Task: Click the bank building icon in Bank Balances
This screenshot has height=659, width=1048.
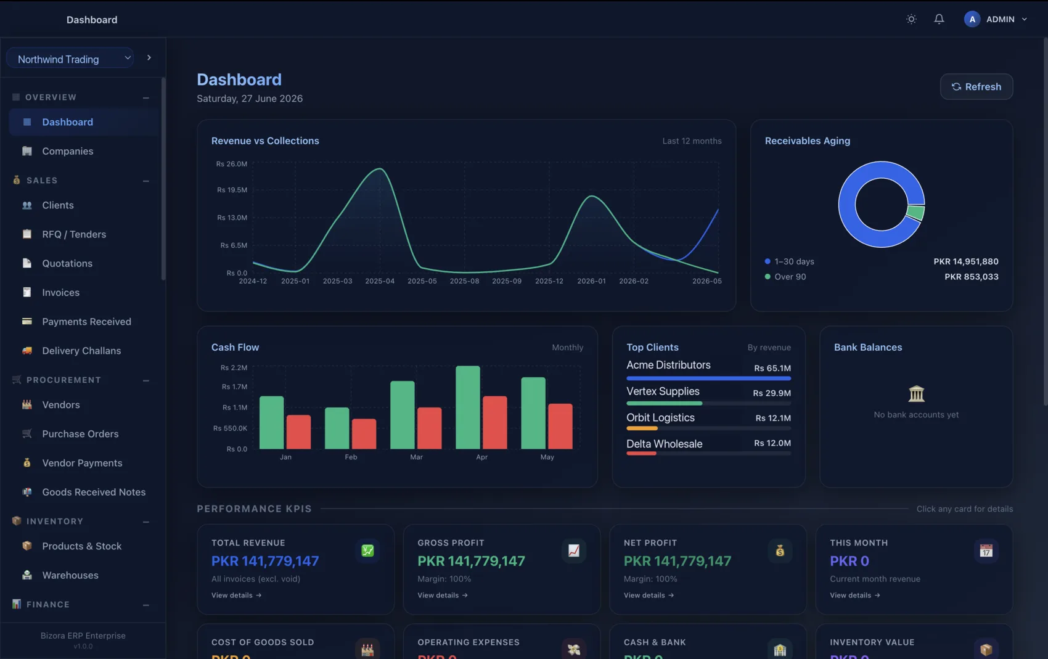Action: click(x=916, y=393)
